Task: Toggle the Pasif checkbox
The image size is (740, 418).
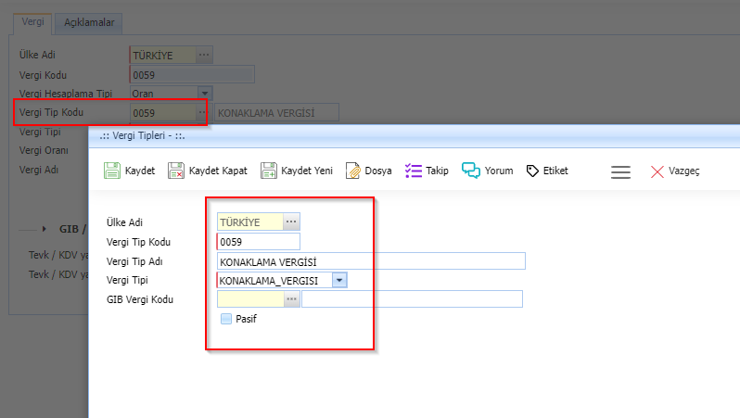Action: [x=226, y=319]
